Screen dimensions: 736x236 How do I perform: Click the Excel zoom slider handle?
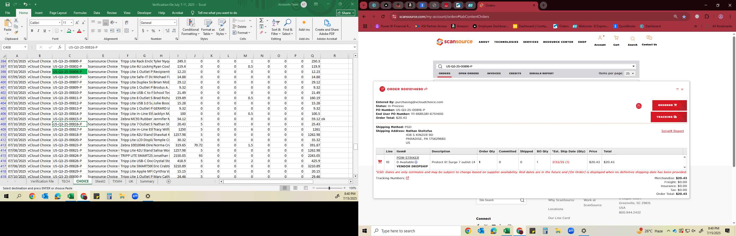point(329,188)
